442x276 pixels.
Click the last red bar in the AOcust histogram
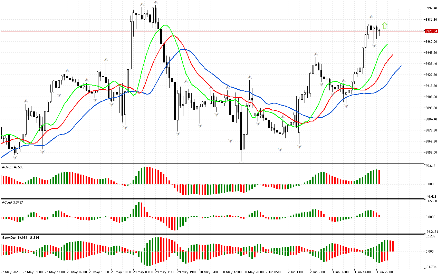click(379, 177)
